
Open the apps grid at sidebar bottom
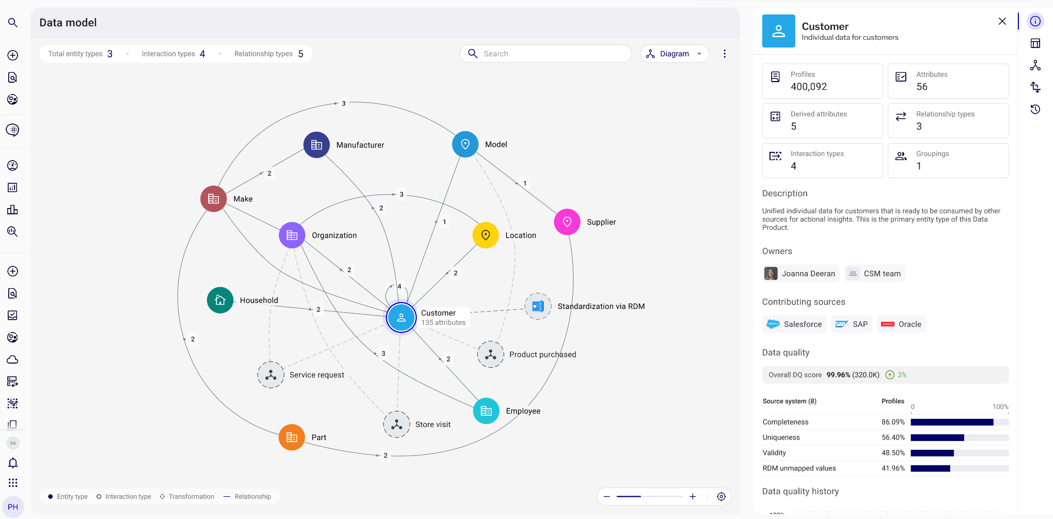[x=13, y=482]
